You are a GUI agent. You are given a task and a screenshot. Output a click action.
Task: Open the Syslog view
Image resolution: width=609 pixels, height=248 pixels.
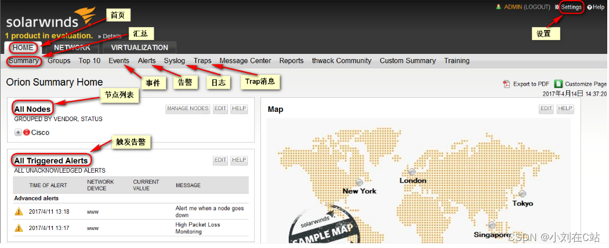coord(175,60)
